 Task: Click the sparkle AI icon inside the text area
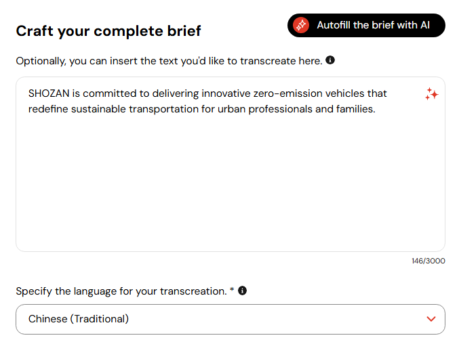431,95
